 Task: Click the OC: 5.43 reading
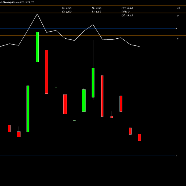tap(127, 8)
